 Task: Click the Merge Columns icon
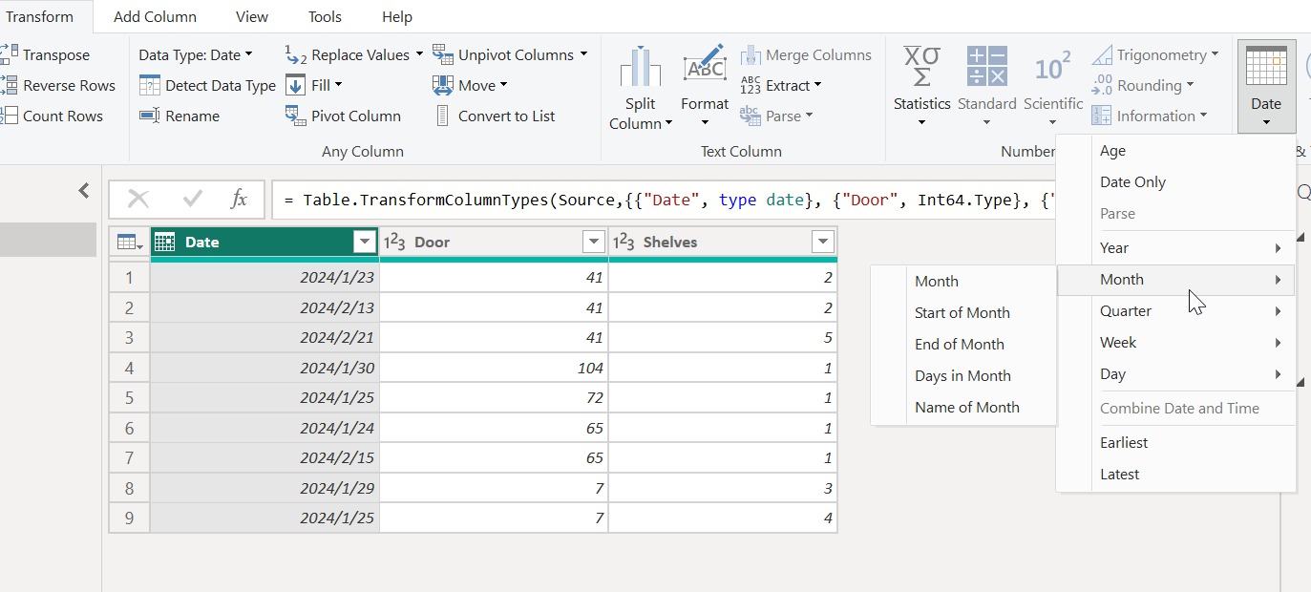[751, 54]
